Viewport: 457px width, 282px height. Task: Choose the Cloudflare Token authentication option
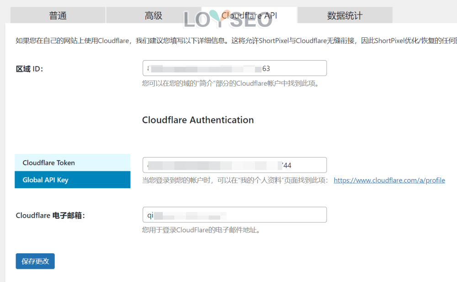tap(73, 163)
